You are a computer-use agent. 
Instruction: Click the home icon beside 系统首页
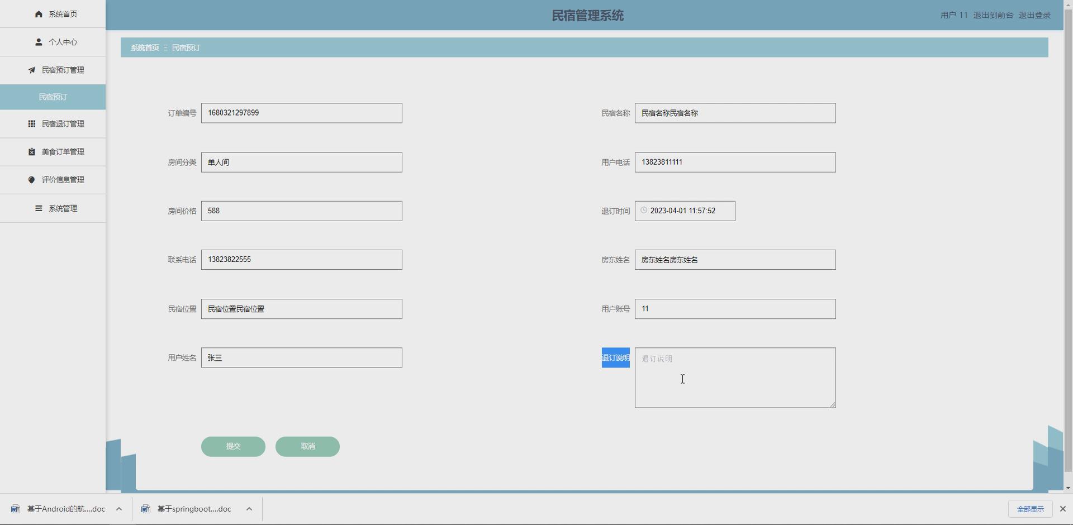(39, 14)
